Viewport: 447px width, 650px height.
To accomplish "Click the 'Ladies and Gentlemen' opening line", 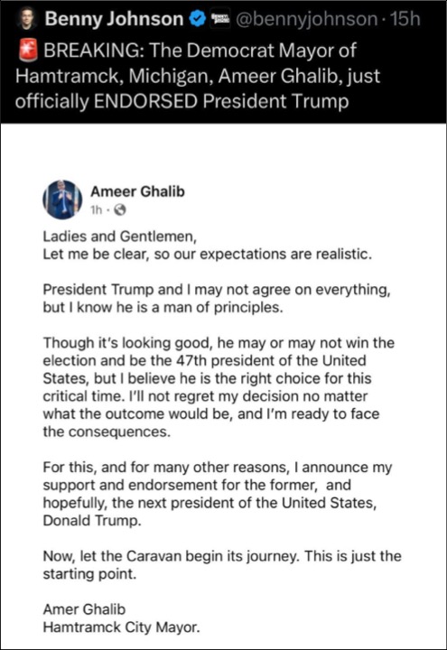I will click(119, 237).
